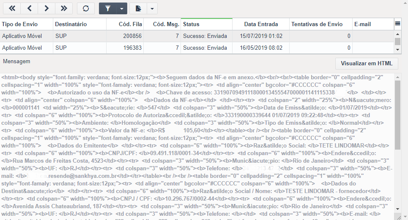Expand export options dropdown arrow
Screen dimensions: 408x220
(152, 8)
